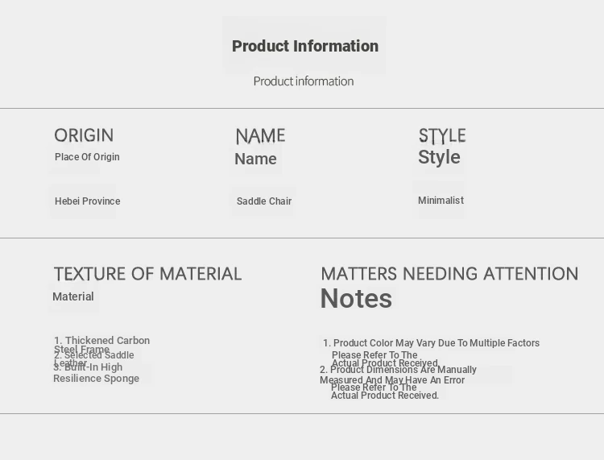Click MATTERS NEEDING ATTENTION heading
This screenshot has height=460, width=604.
[449, 274]
